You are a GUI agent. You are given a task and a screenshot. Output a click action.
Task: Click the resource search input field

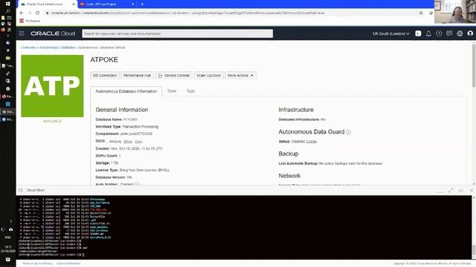pyautogui.click(x=177, y=33)
